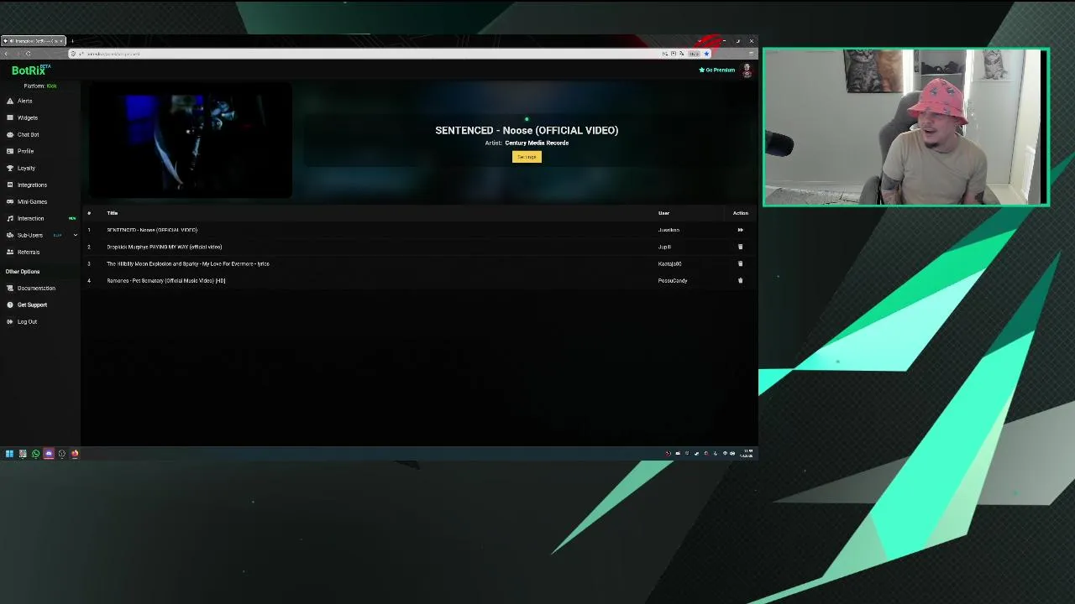Click the Chat Bot robot icon
1075x604 pixels.
click(10, 134)
